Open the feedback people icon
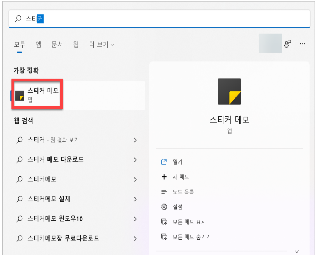This screenshot has height=255, width=320. pyautogui.click(x=288, y=44)
